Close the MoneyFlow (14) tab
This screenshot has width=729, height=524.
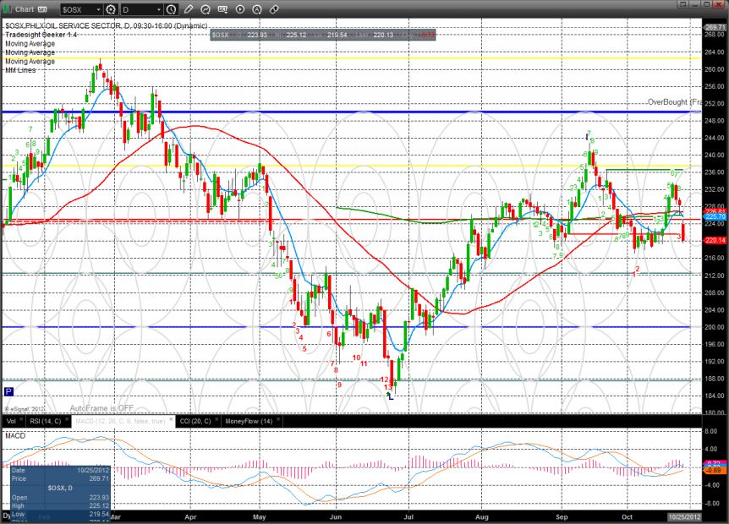pyautogui.click(x=279, y=421)
